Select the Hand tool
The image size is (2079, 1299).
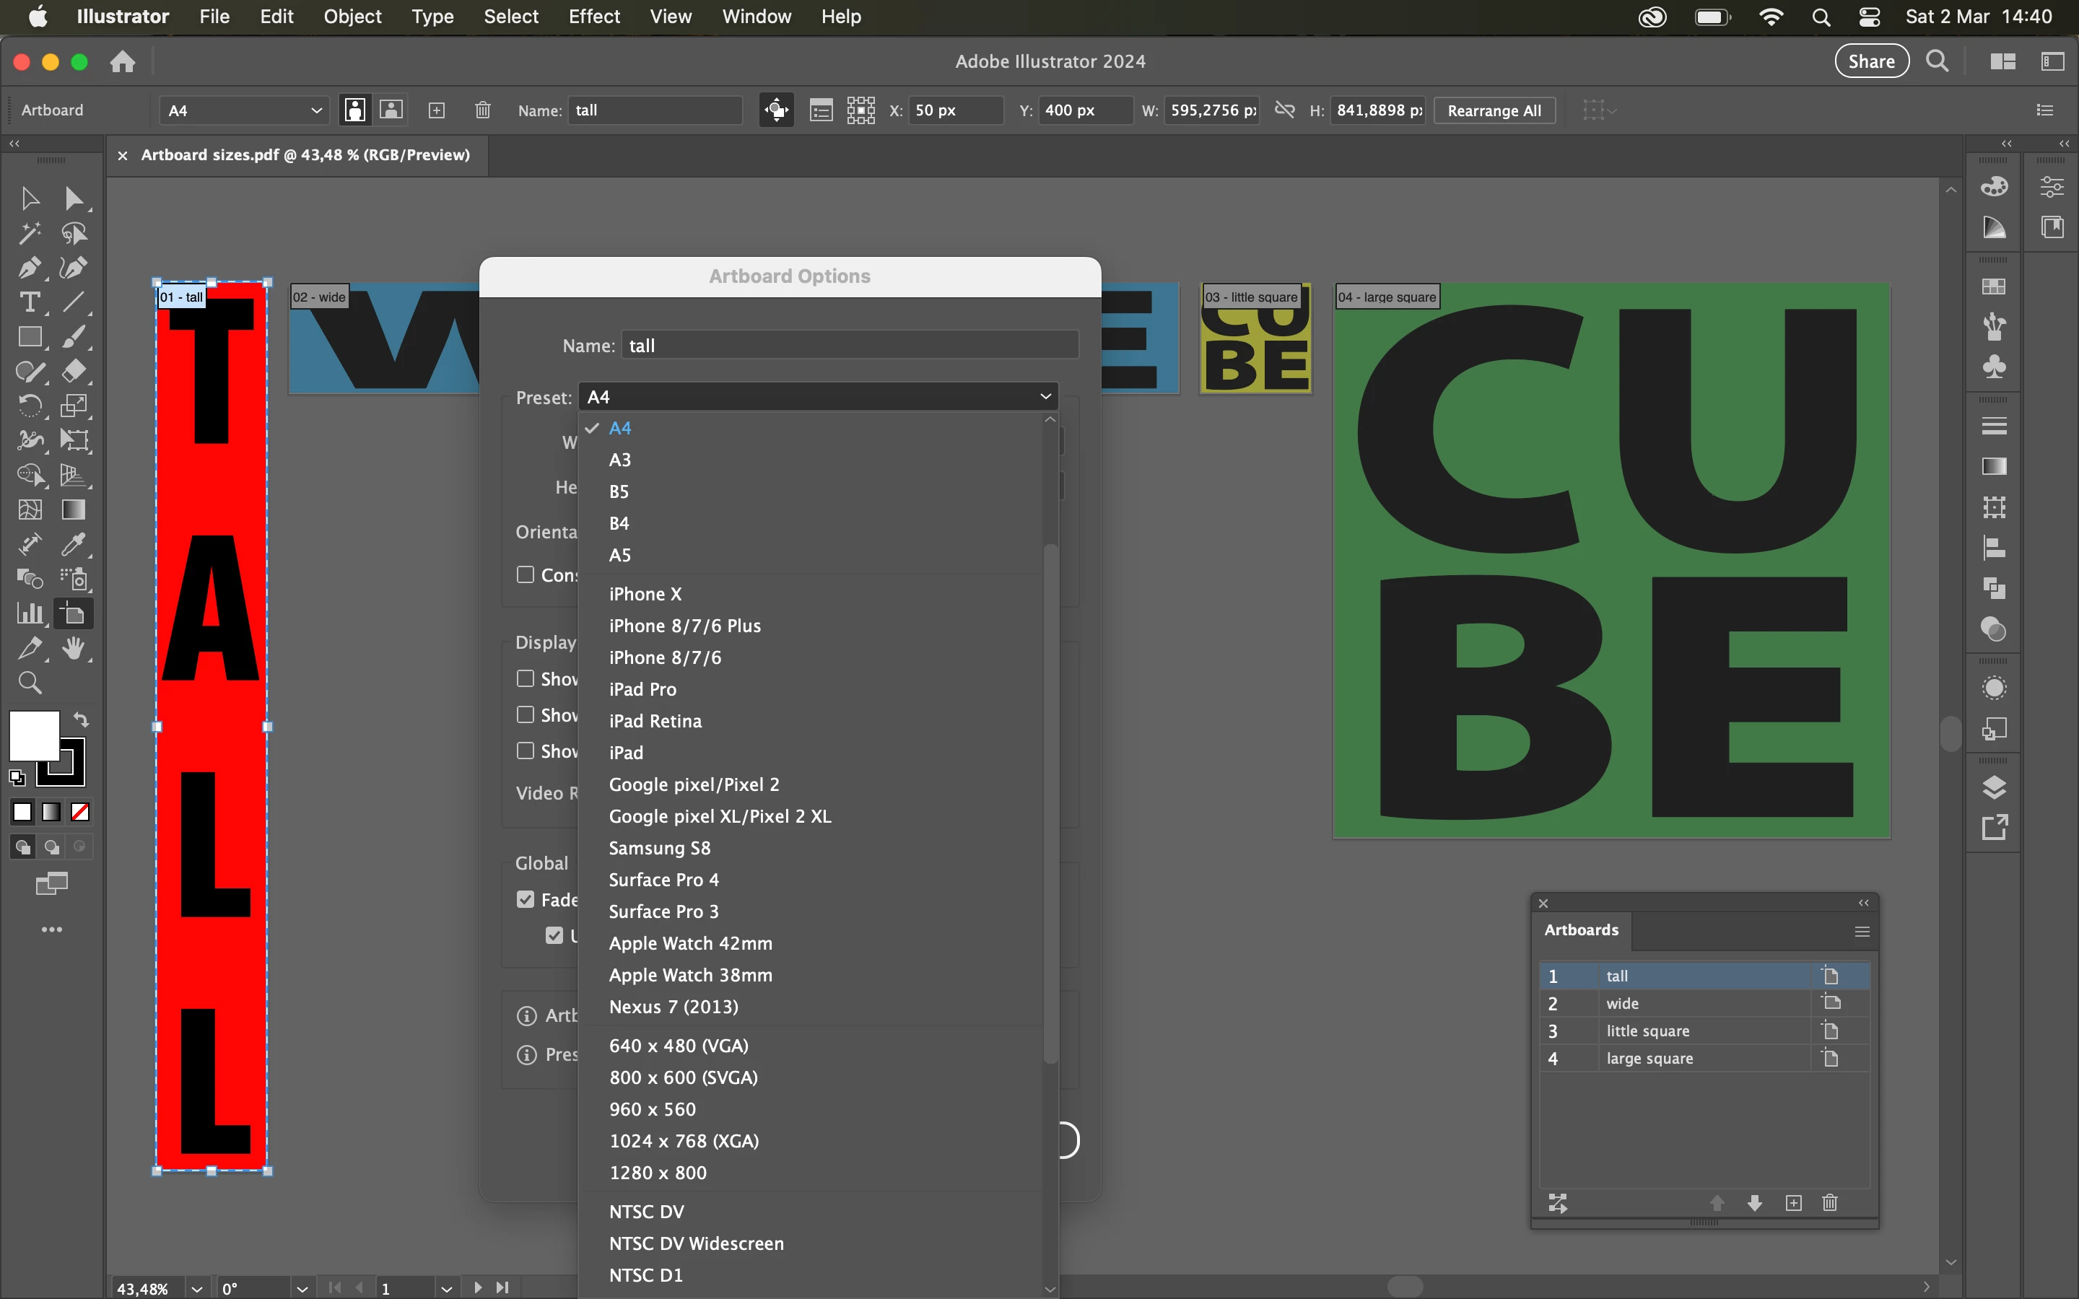coord(74,649)
